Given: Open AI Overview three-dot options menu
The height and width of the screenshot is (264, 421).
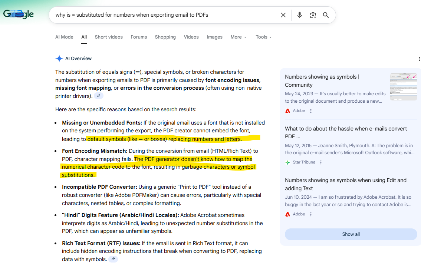Looking at the screenshot, I should (x=419, y=59).
